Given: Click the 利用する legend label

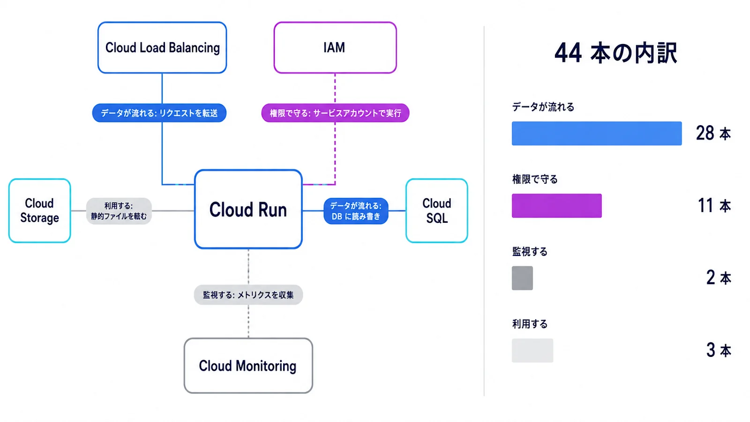Looking at the screenshot, I should tap(530, 324).
